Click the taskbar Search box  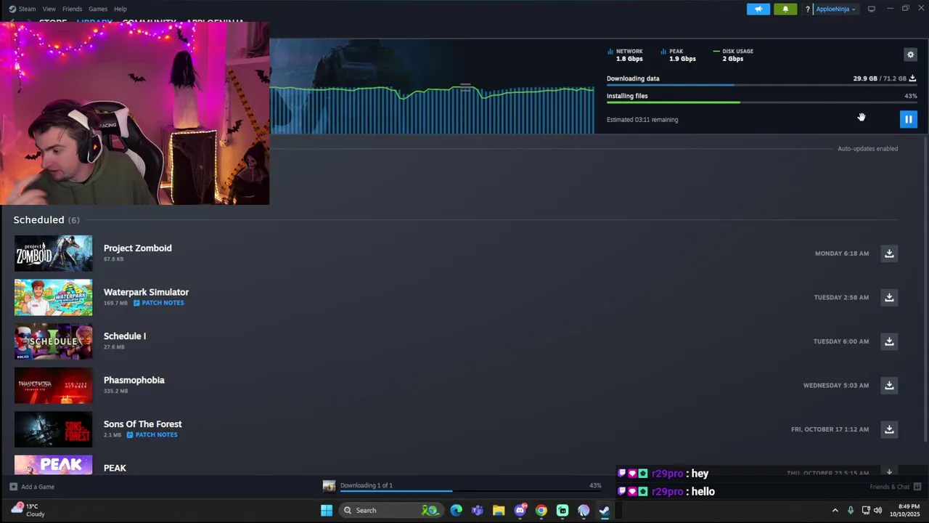[390, 510]
